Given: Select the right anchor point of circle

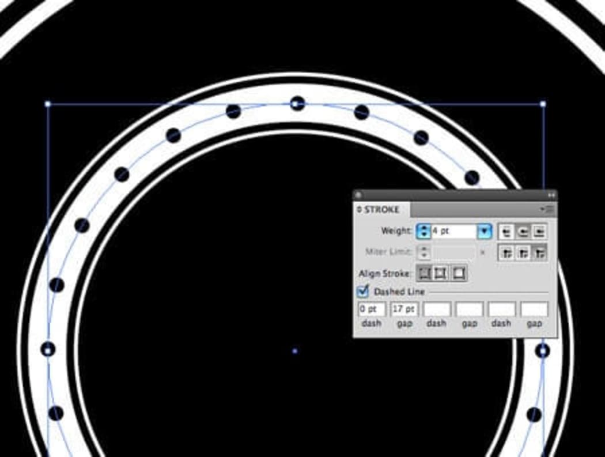Looking at the screenshot, I should pos(543,351).
